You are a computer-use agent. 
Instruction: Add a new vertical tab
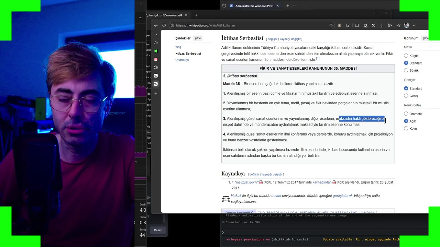point(156,93)
